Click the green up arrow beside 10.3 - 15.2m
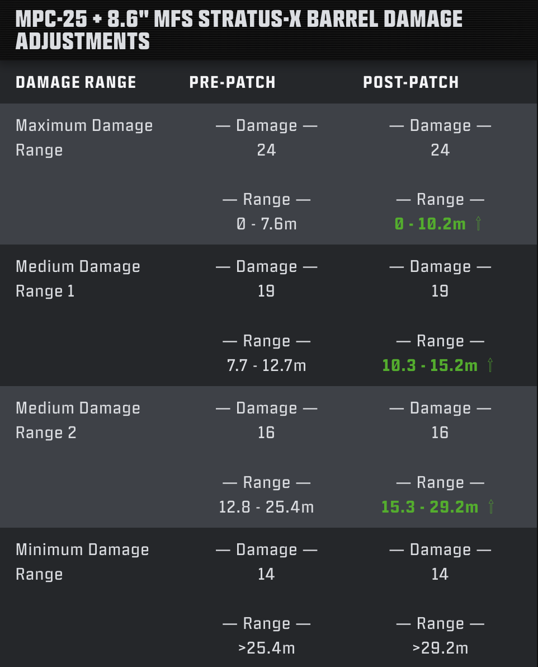The image size is (538, 667). click(490, 366)
